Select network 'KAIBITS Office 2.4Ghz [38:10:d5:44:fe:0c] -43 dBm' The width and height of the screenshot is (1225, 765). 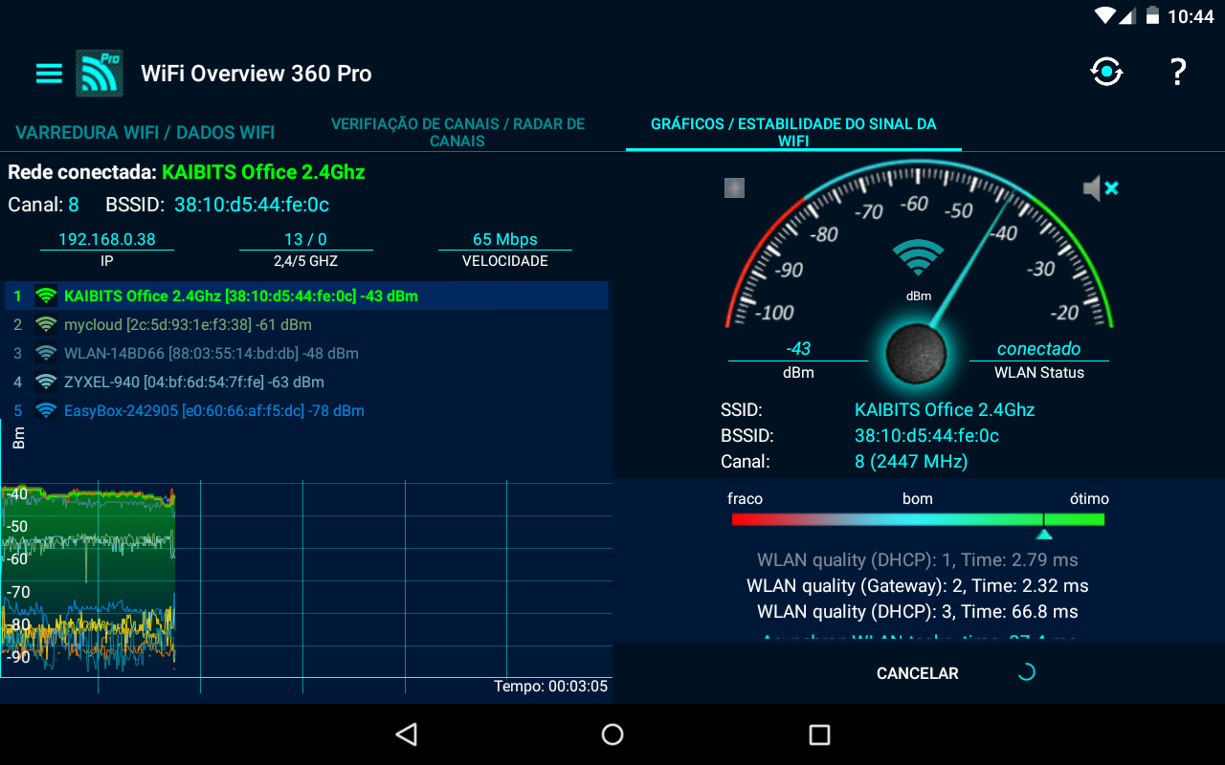click(306, 295)
